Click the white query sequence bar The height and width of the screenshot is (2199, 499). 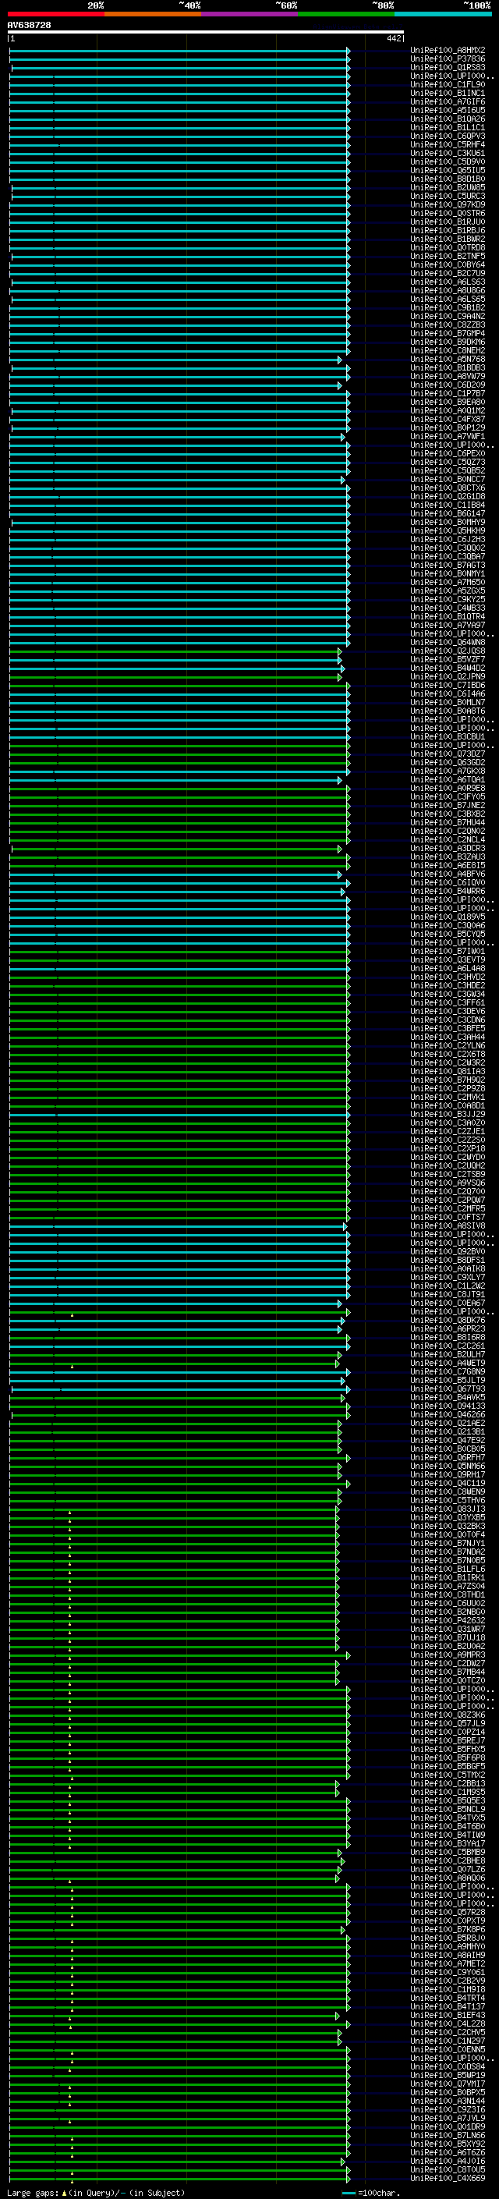pos(206,31)
